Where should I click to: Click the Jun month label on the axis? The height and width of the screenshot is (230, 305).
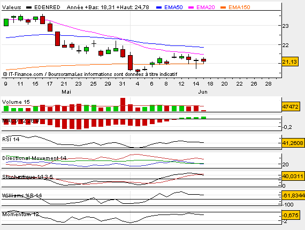(203, 92)
